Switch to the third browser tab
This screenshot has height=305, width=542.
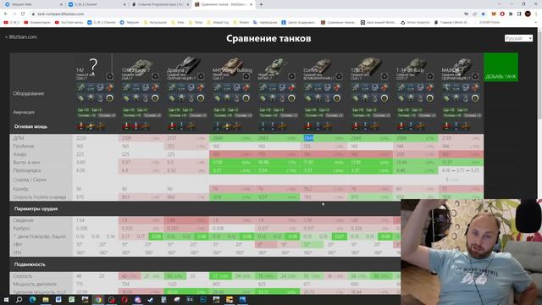[x=161, y=4]
